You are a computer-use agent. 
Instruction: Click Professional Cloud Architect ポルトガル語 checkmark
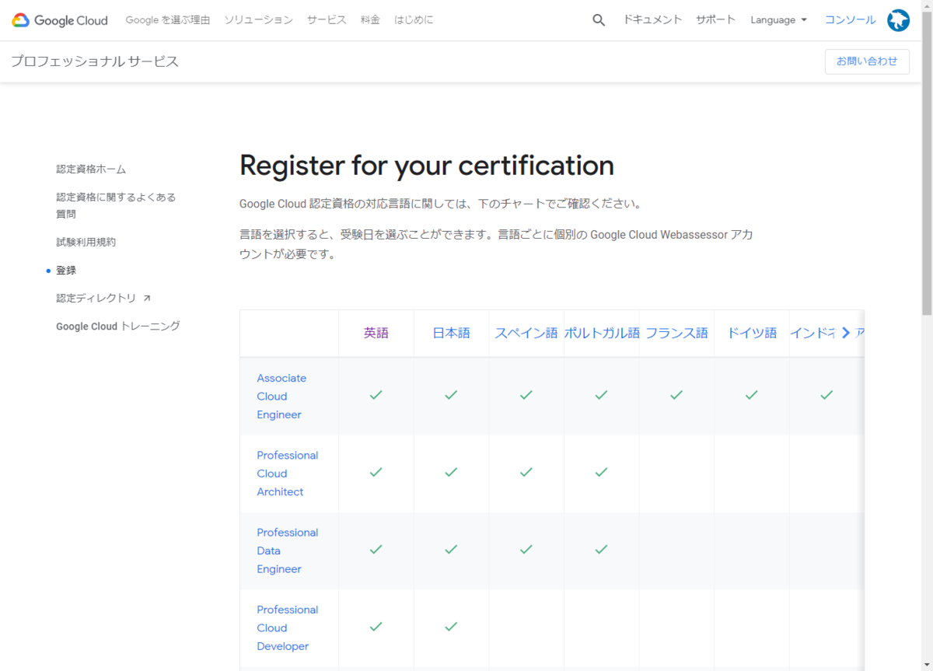click(x=601, y=472)
